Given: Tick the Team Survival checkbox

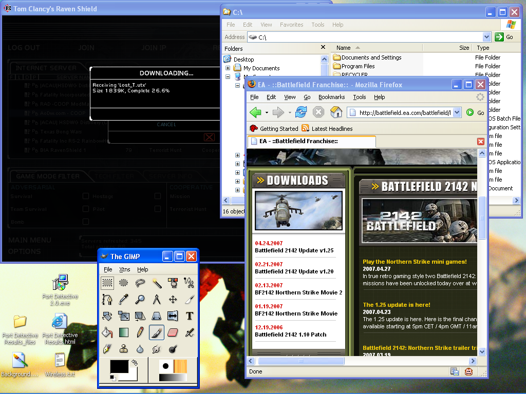Looking at the screenshot, I should [x=86, y=209].
